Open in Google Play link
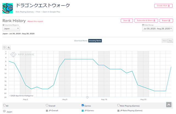The width and height of the screenshot is (176, 114). click(51, 12)
